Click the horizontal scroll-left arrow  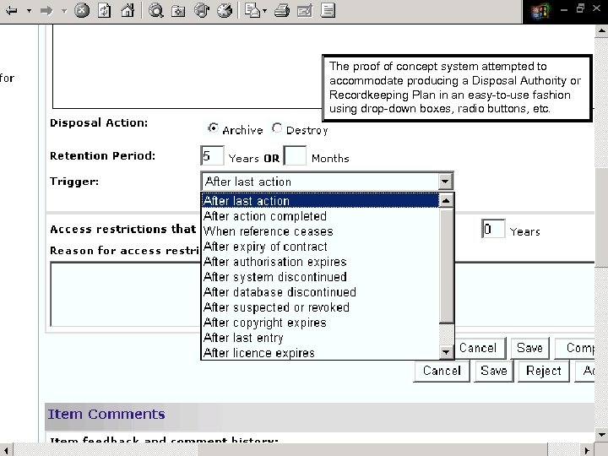coord(6,450)
